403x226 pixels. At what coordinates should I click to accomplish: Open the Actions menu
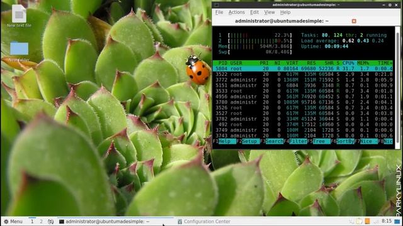point(237,13)
